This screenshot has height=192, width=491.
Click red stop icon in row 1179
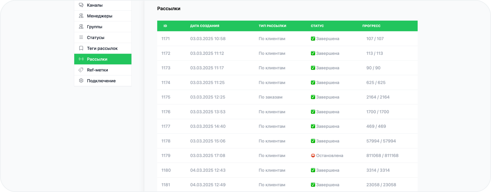313,156
